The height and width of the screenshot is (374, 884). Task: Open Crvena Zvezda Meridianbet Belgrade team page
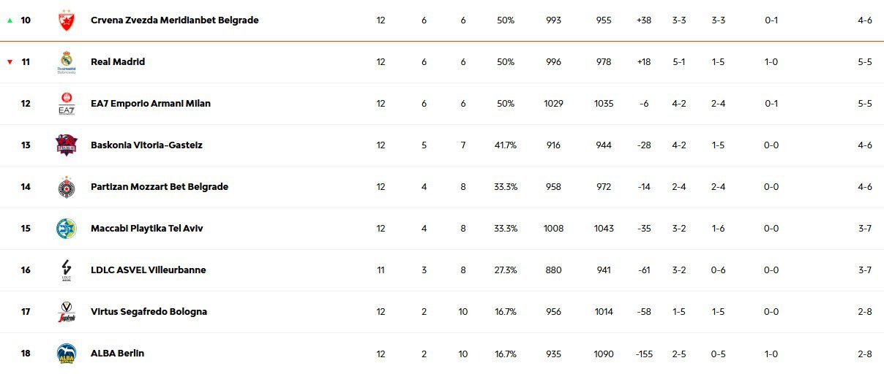174,20
